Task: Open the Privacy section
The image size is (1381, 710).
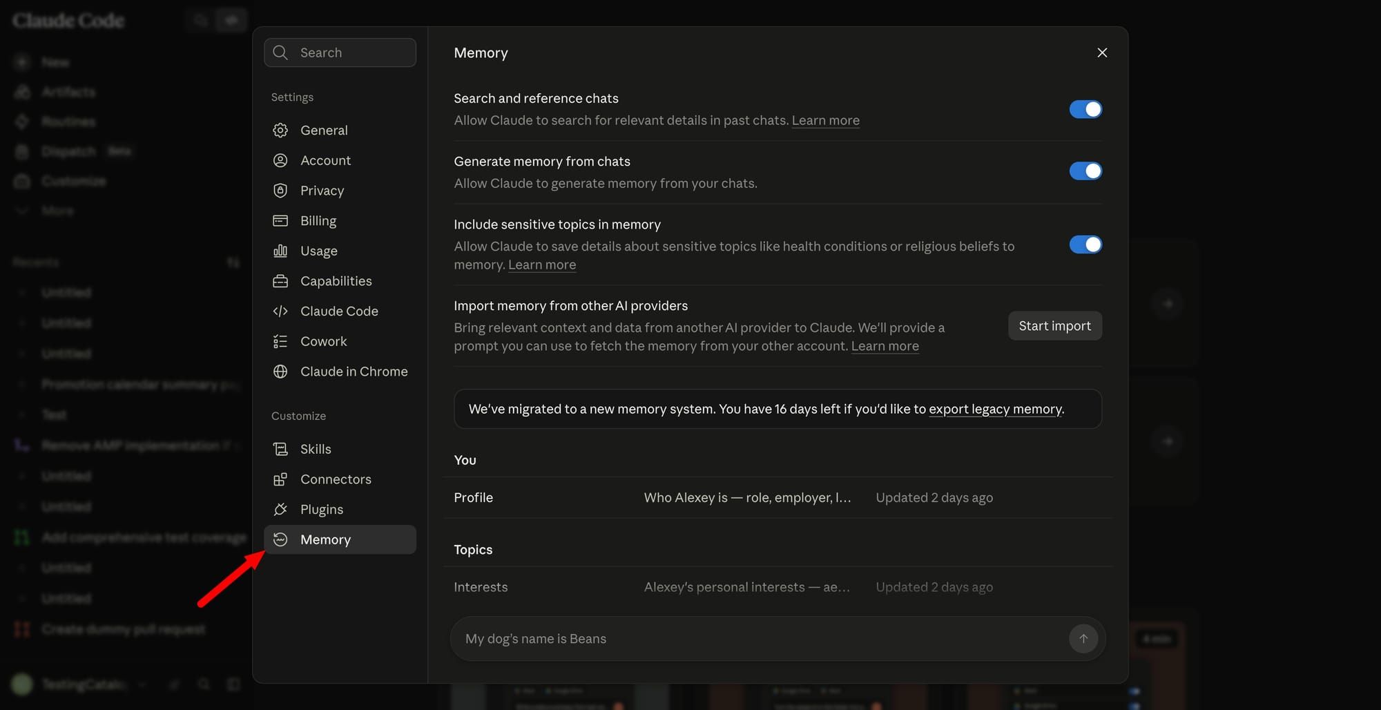Action: (340, 191)
